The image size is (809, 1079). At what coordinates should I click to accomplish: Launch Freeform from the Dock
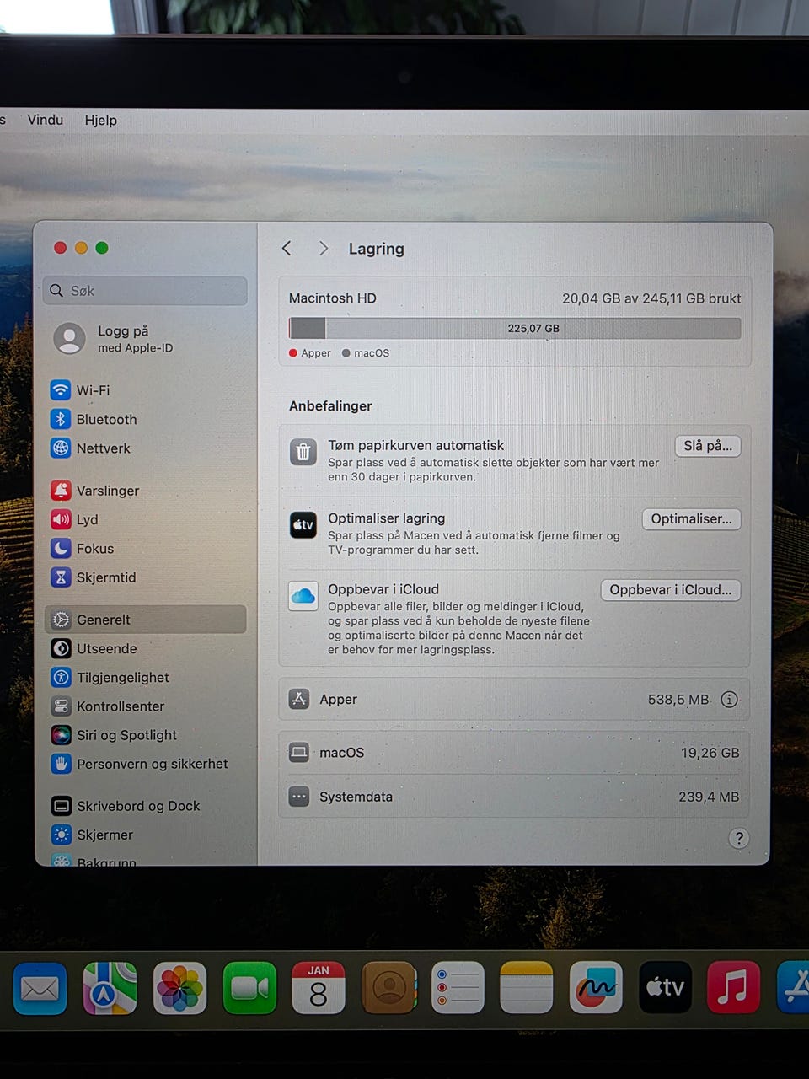click(x=596, y=988)
